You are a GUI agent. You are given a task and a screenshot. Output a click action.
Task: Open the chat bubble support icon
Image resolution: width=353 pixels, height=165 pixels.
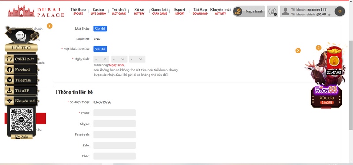[x=21, y=36]
